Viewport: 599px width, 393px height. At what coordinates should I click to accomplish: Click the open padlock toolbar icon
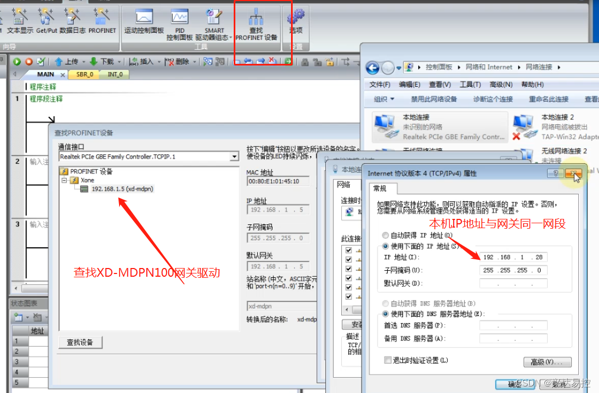[317, 62]
